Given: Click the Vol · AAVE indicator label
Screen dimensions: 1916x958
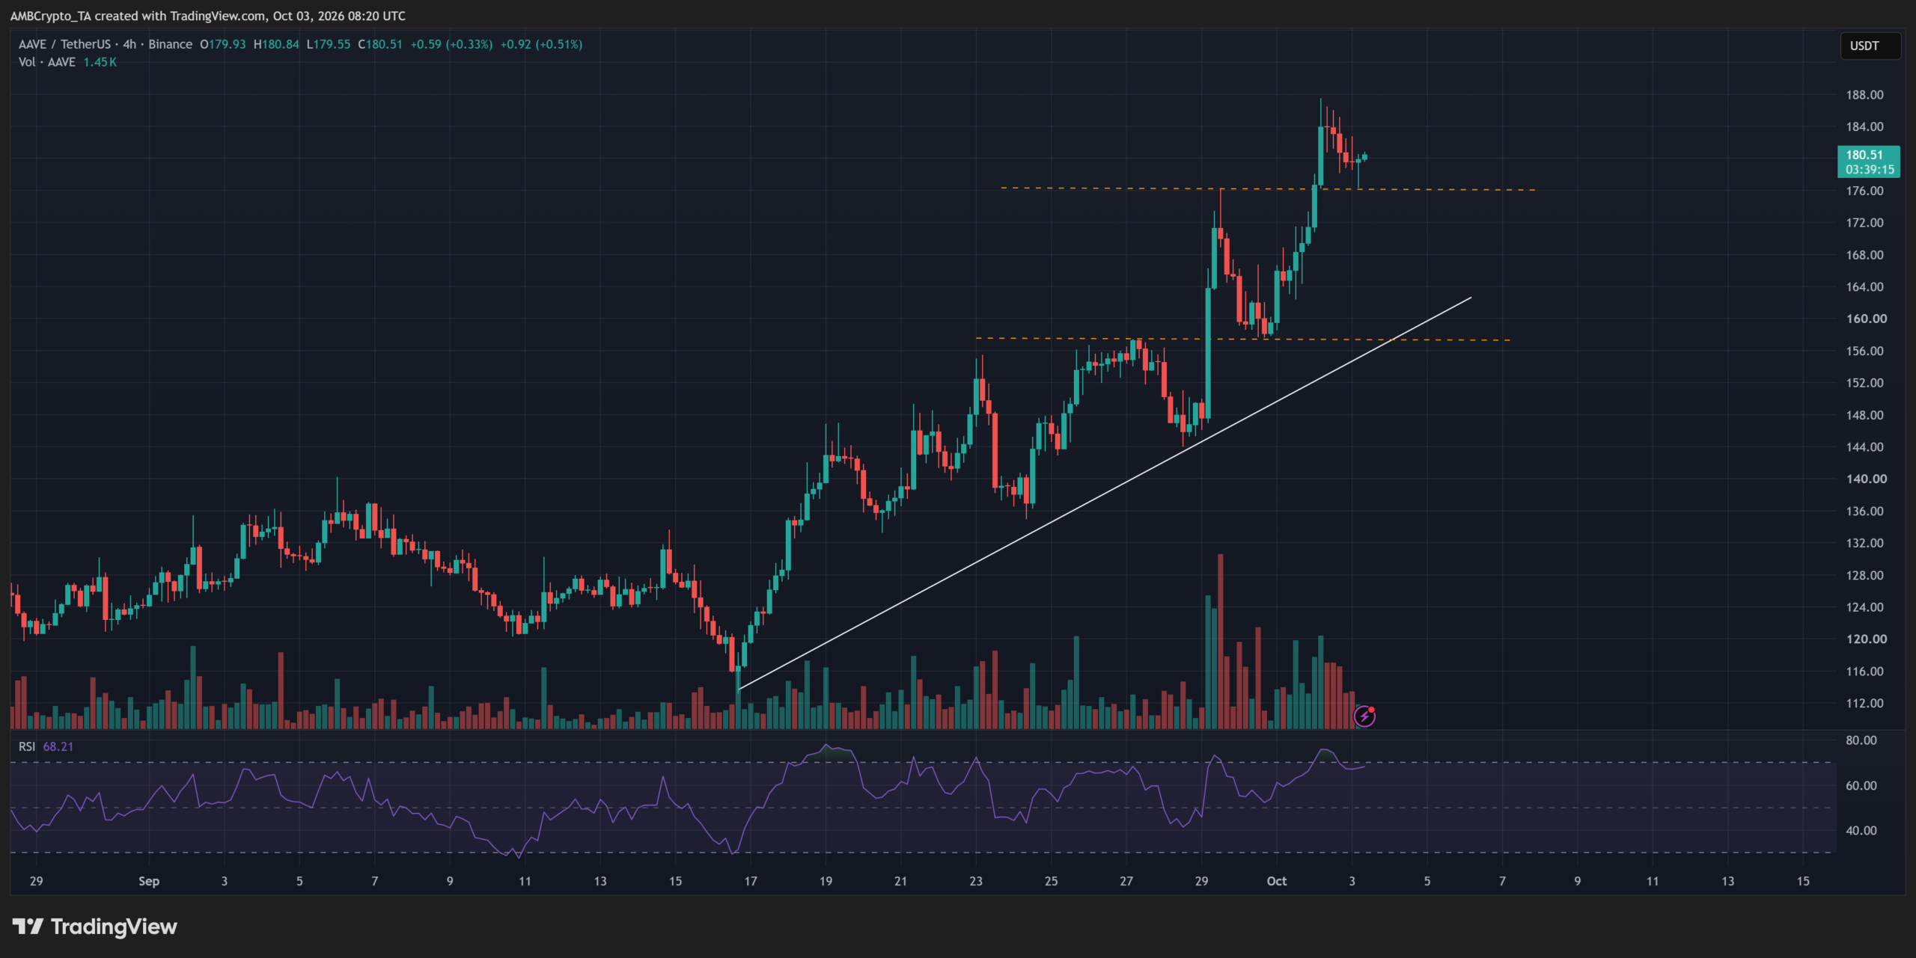Looking at the screenshot, I should click(x=46, y=62).
